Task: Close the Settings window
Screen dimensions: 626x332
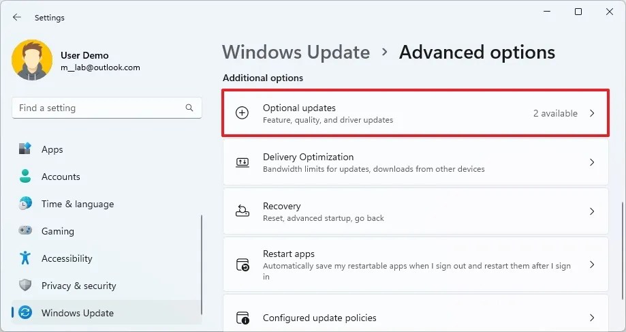Action: pos(609,12)
